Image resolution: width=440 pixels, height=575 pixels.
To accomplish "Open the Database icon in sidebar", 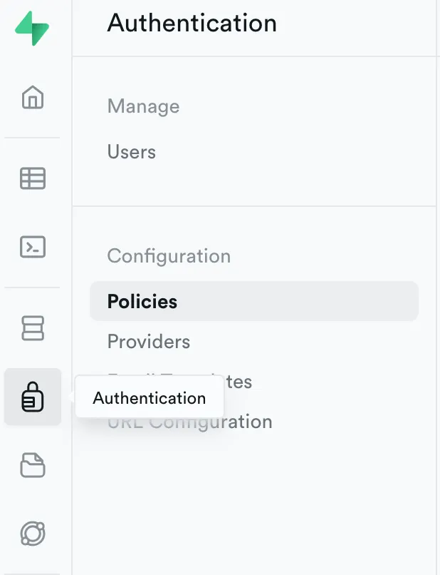I will tap(33, 328).
